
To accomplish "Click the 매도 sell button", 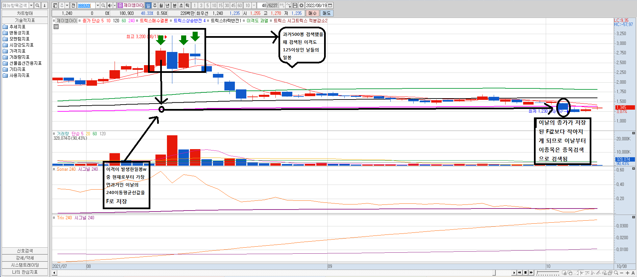I will 326,13.
